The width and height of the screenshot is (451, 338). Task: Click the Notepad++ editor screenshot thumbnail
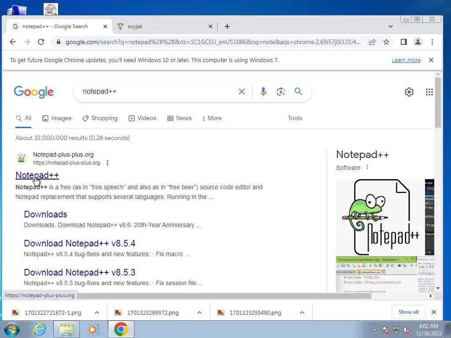coord(376,274)
